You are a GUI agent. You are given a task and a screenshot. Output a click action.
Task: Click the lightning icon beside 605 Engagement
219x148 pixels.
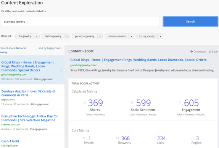180,102
